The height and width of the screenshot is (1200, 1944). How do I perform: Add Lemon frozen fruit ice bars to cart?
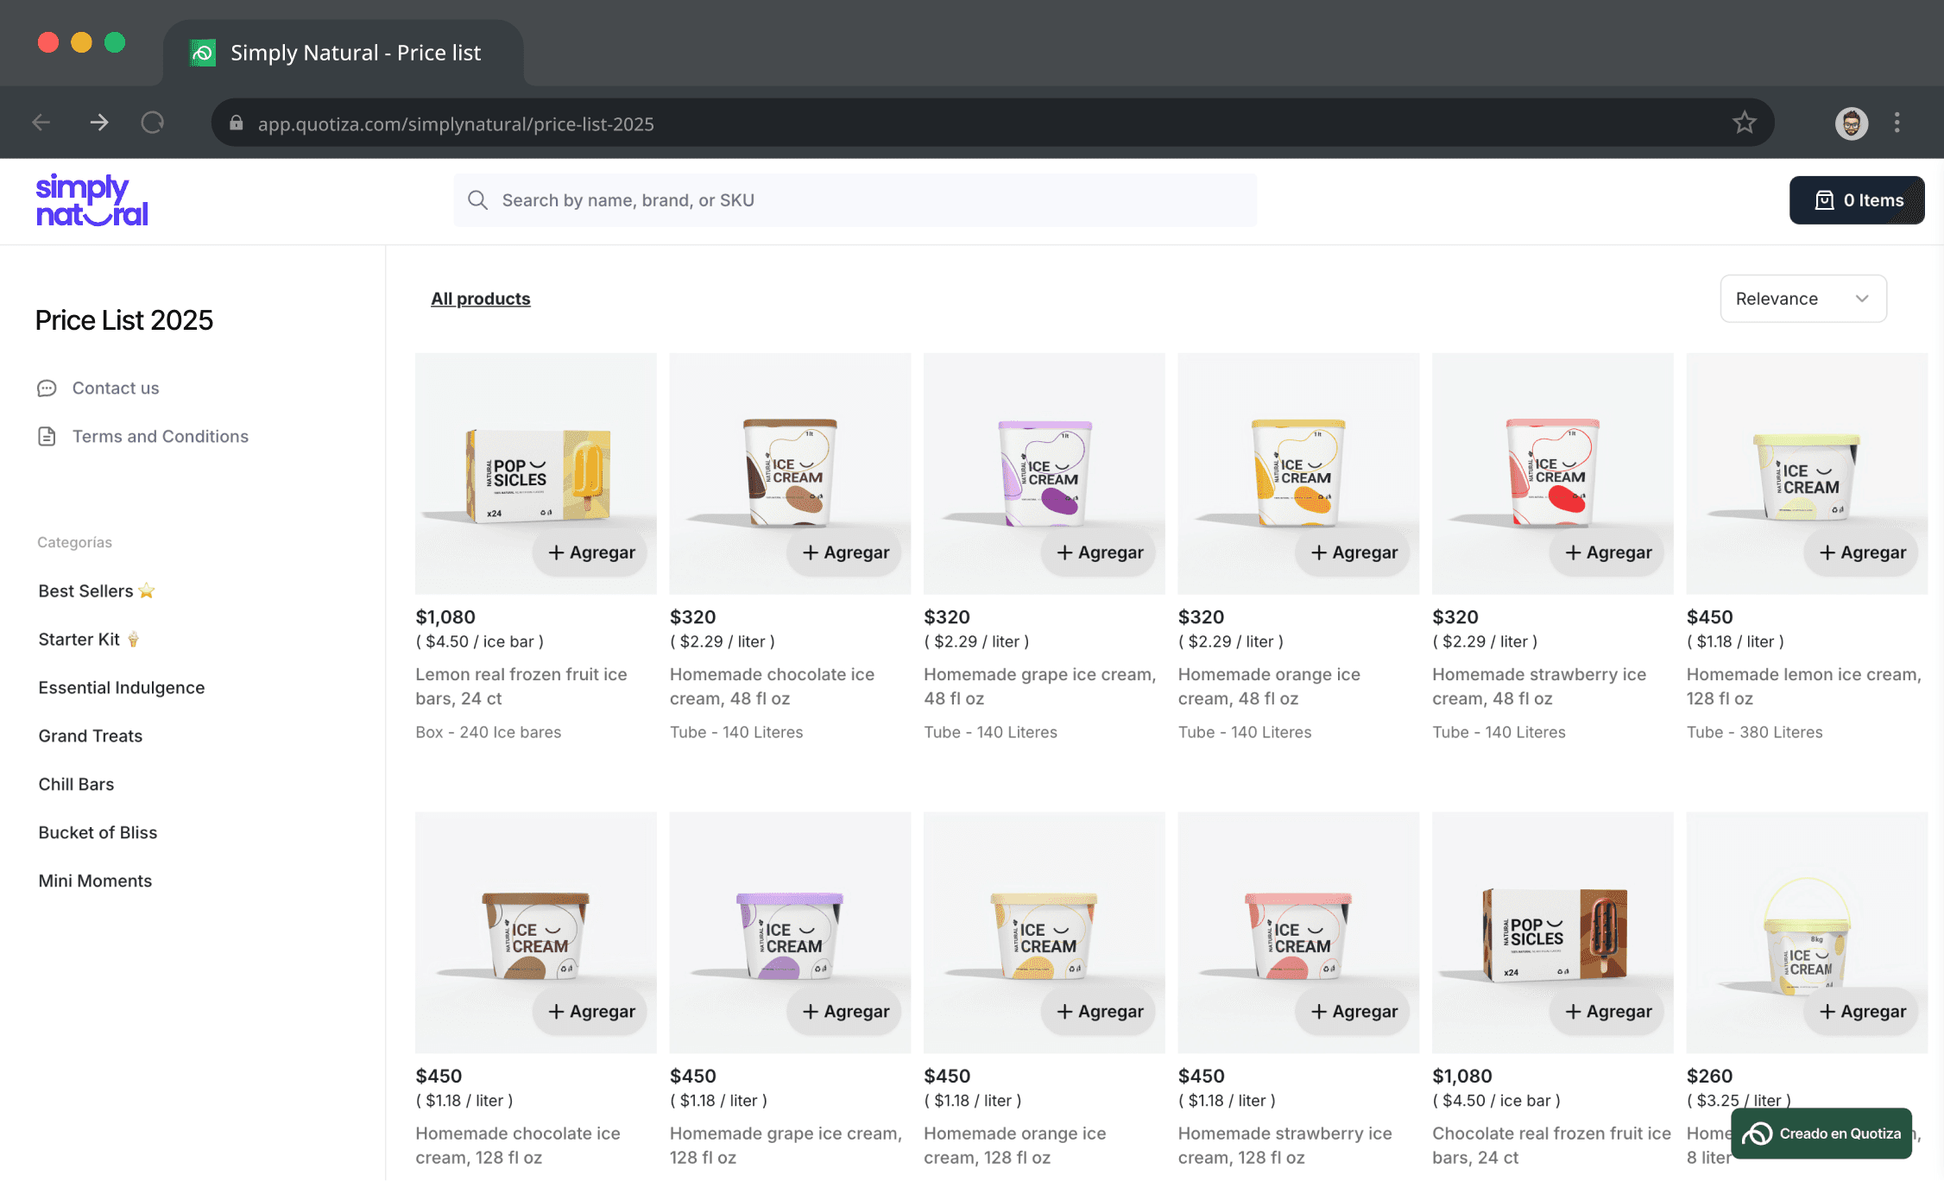[591, 553]
